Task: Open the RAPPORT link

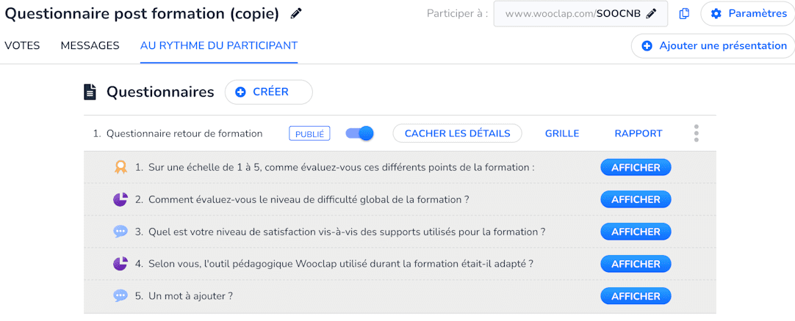Action: 638,133
